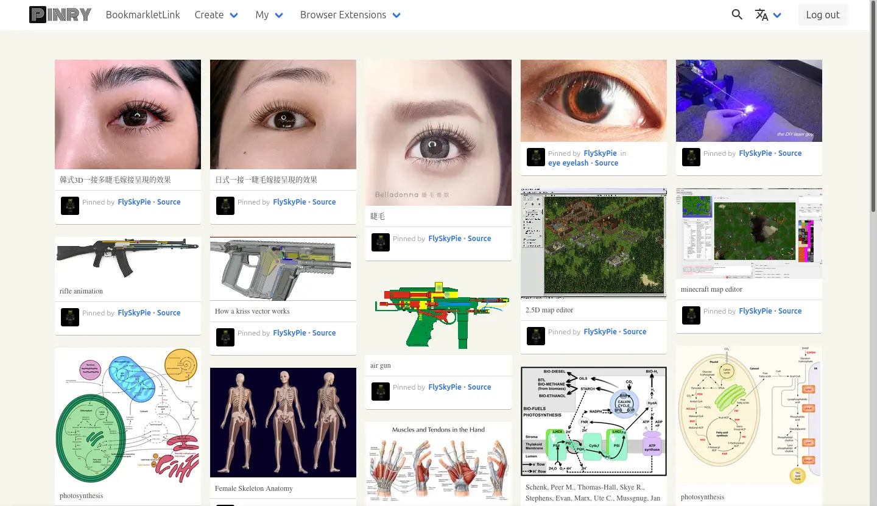Click BookmarkletLink in the navbar

(143, 15)
